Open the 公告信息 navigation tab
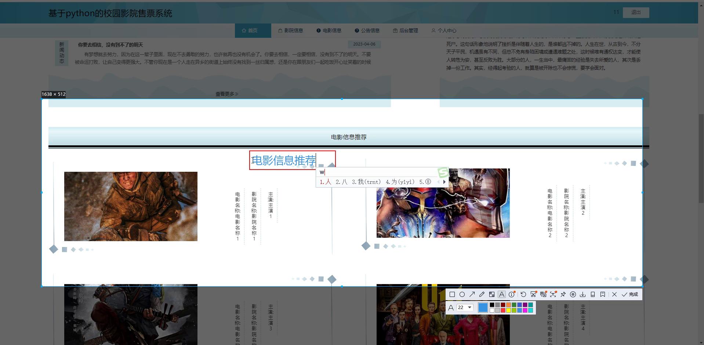The width and height of the screenshot is (704, 345). 367,30
